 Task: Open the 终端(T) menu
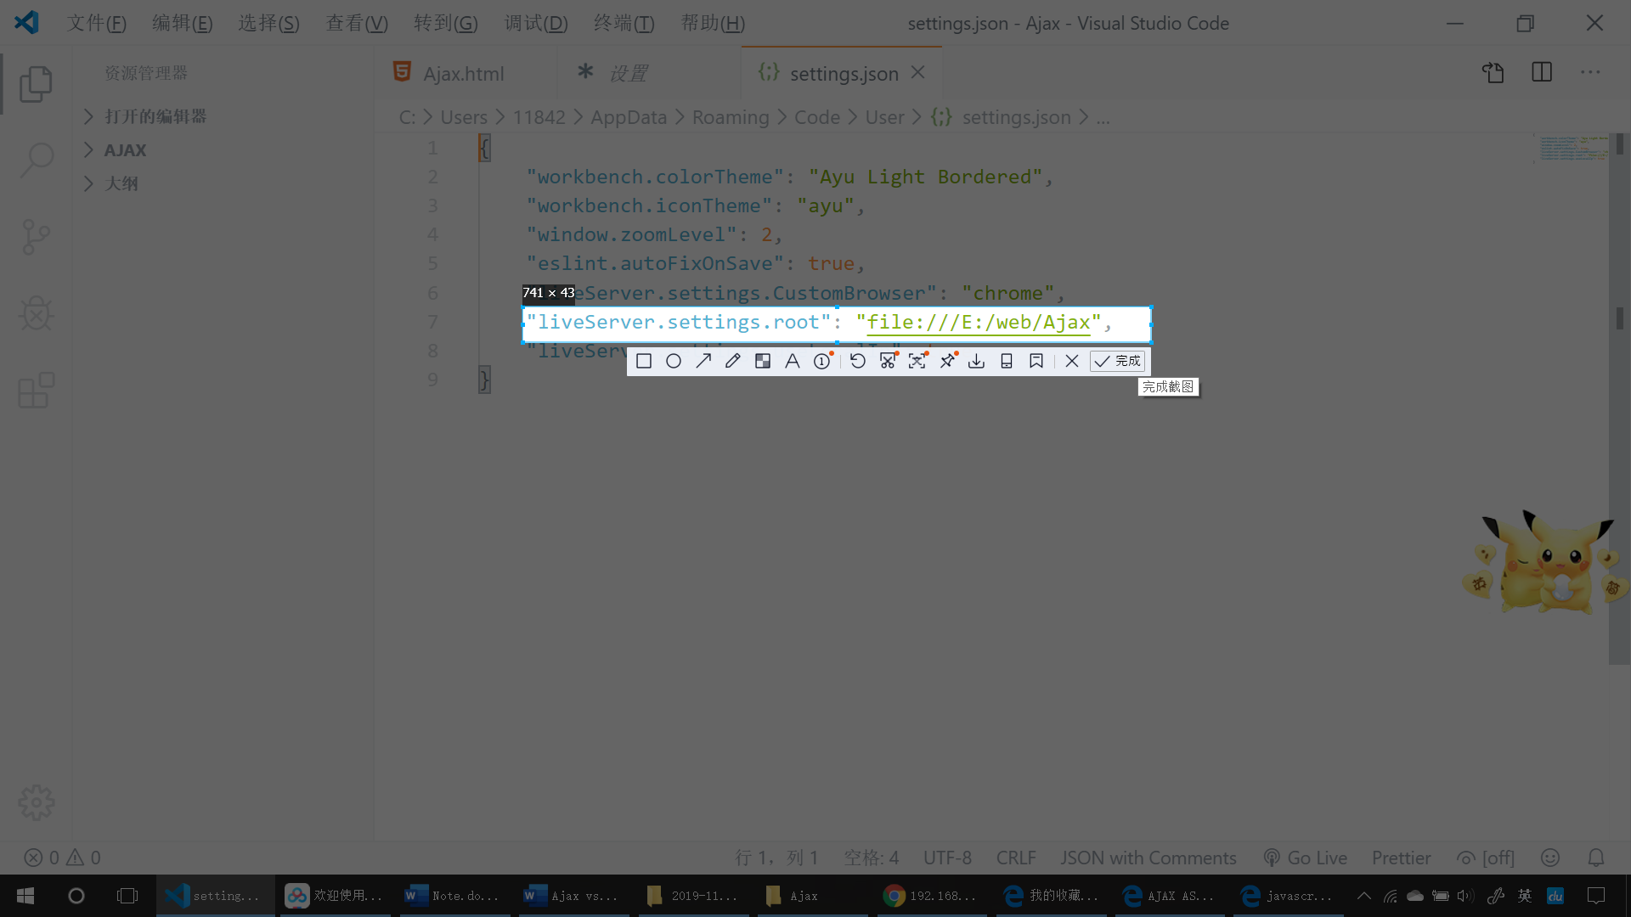624,23
